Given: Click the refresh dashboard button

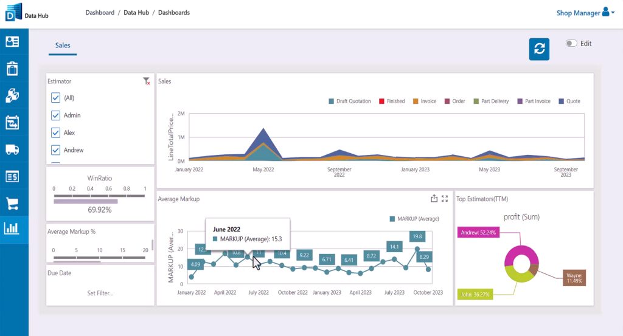Looking at the screenshot, I should tap(539, 49).
